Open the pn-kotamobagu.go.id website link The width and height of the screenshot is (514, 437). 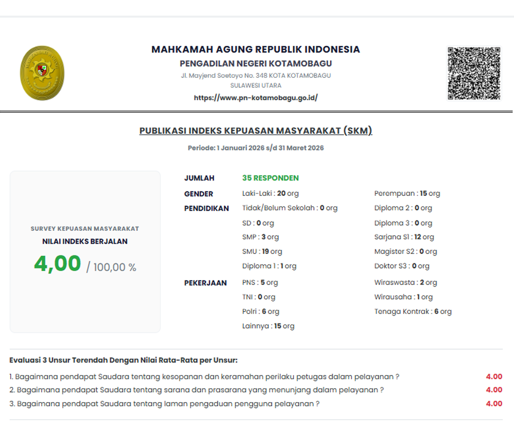pos(256,98)
